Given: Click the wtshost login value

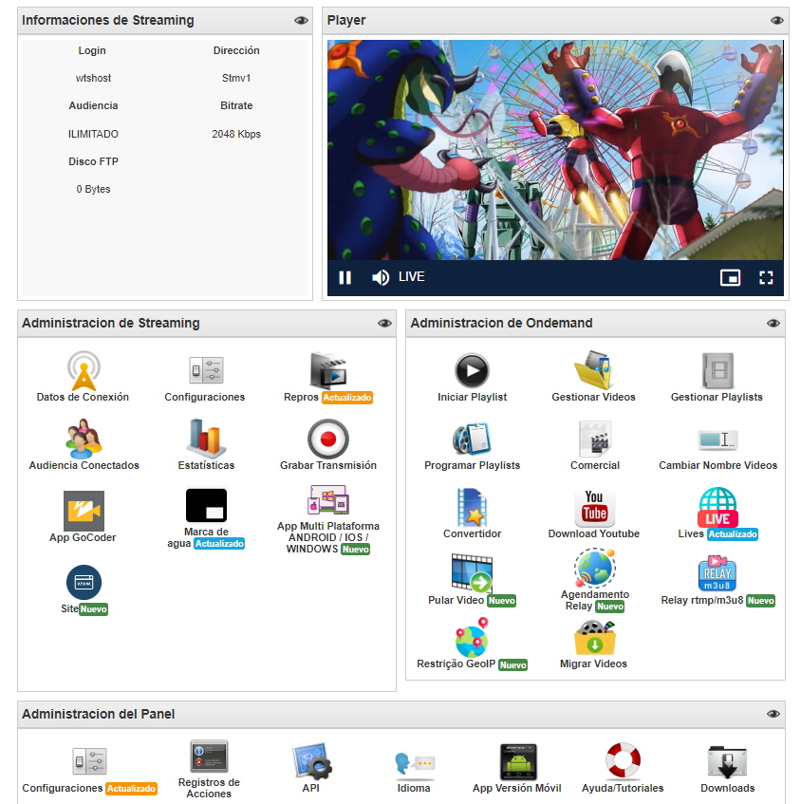Looking at the screenshot, I should [93, 78].
